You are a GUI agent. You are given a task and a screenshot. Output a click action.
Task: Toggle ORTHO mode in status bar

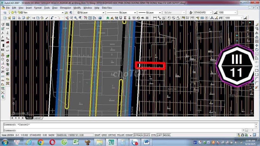[x=112, y=135]
